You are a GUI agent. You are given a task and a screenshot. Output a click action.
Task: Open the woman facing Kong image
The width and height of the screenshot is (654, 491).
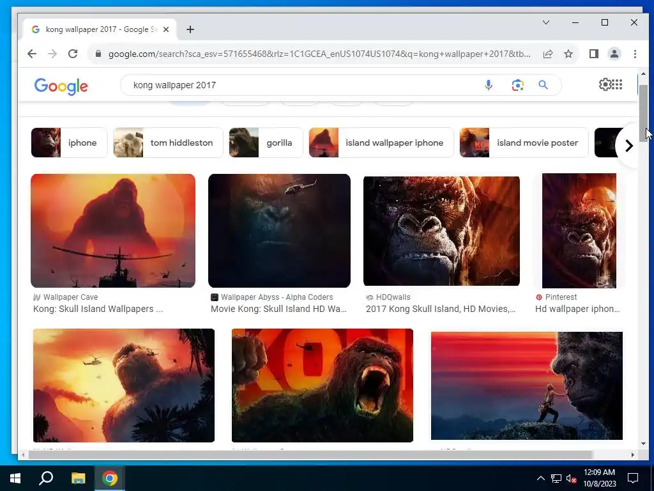[x=527, y=386]
